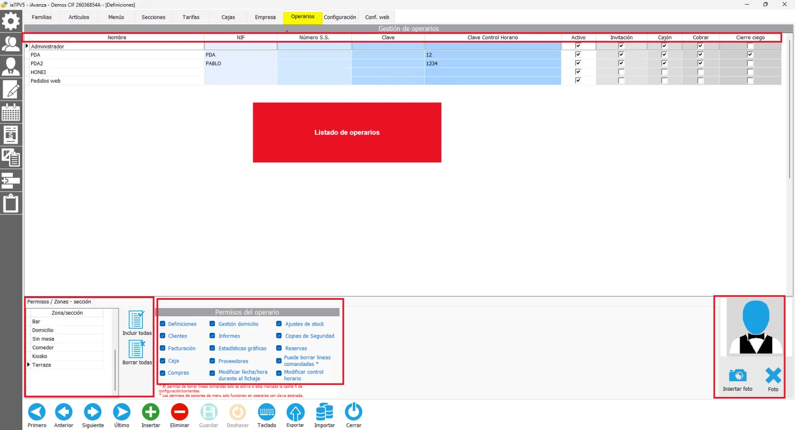Viewport: 795px width, 430px height.
Task: Toggle the Informes permission checkbox
Action: (212, 336)
